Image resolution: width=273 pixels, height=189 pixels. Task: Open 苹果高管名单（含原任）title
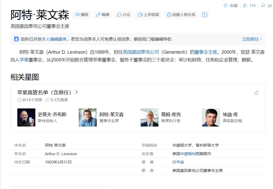pos(44,92)
